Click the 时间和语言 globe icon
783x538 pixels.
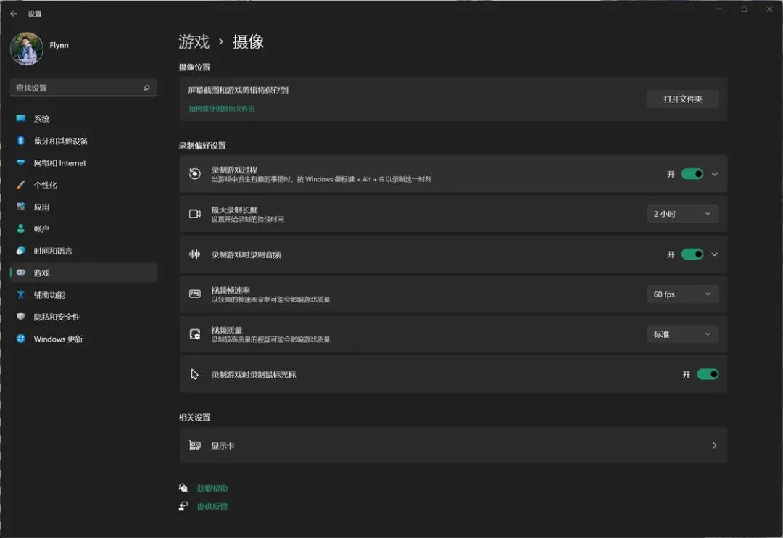point(20,250)
